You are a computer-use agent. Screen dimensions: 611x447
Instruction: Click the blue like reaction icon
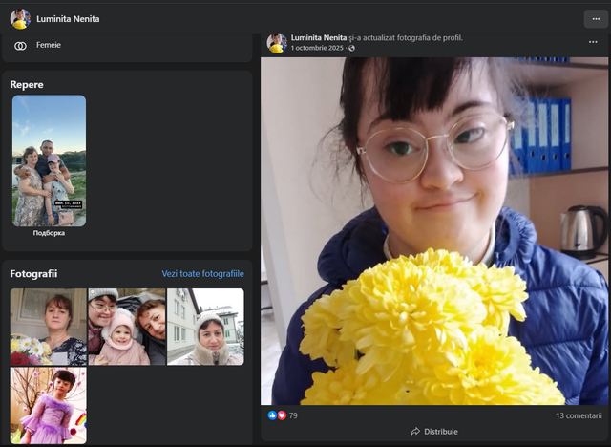[x=272, y=415]
